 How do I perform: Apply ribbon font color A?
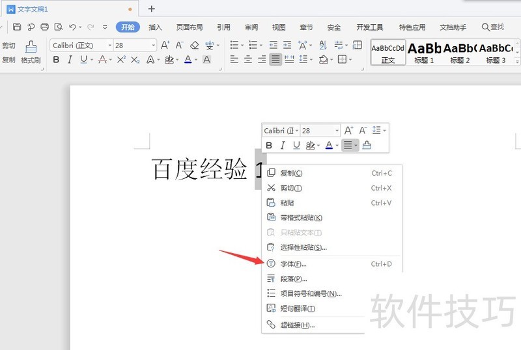(x=188, y=59)
